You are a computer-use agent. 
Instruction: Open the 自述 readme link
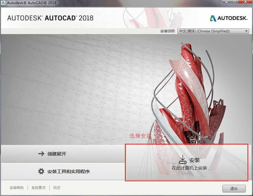click(x=57, y=188)
